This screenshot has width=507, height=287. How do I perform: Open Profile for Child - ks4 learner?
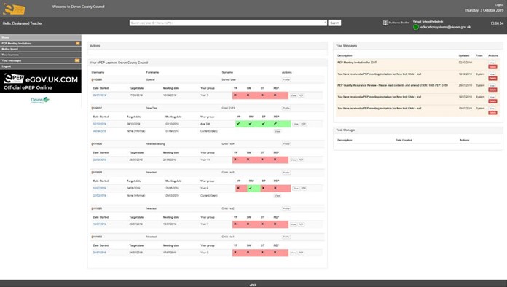click(x=286, y=143)
